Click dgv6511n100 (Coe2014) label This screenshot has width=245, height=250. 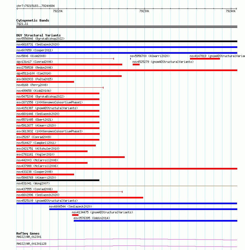click(34, 74)
